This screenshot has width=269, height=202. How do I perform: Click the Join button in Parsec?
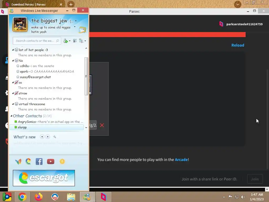(x=255, y=179)
